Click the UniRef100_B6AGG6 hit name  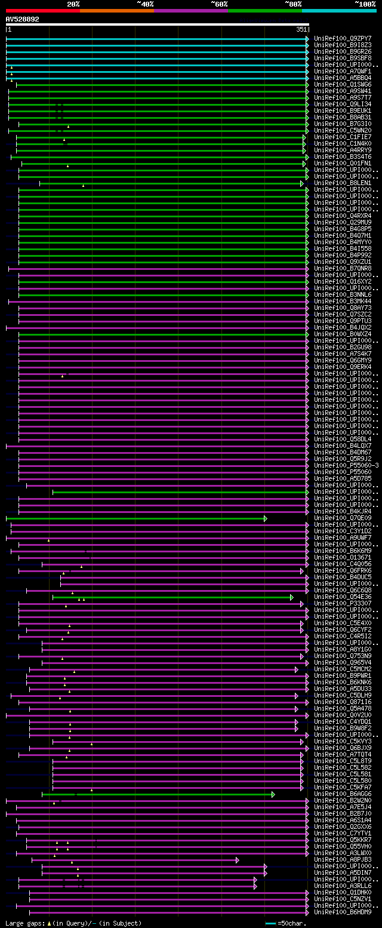pos(343,794)
